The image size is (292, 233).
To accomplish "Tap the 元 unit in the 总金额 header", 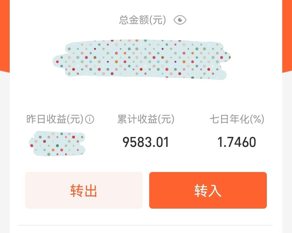I will (158, 20).
